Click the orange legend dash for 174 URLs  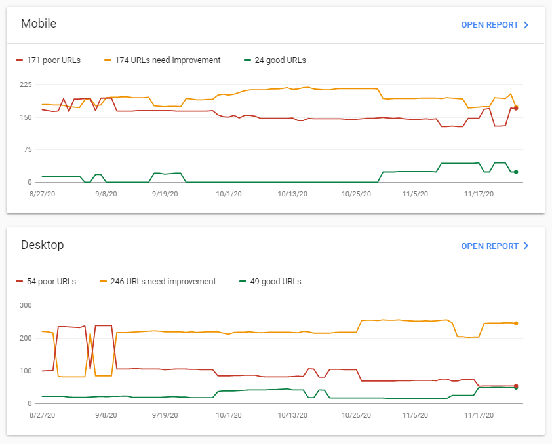click(108, 60)
